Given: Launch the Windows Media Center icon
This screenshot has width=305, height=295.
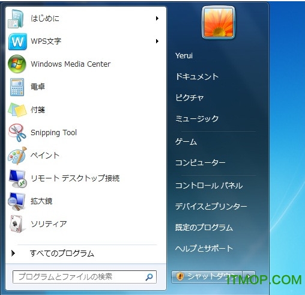Looking at the screenshot, I should pyautogui.click(x=17, y=64).
